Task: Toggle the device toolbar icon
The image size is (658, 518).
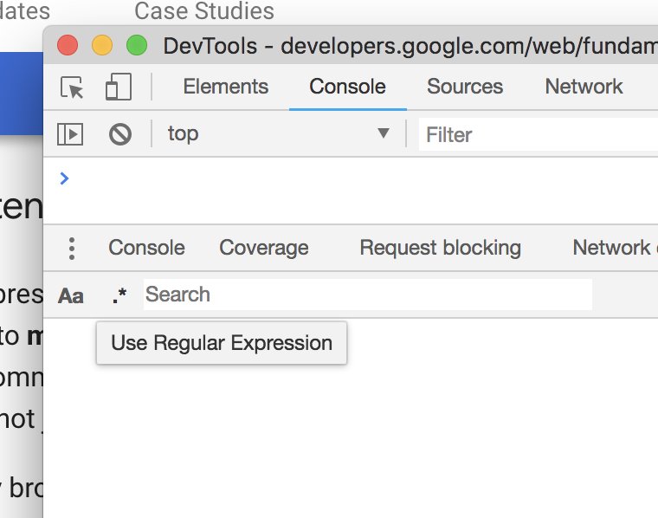Action: (x=117, y=87)
